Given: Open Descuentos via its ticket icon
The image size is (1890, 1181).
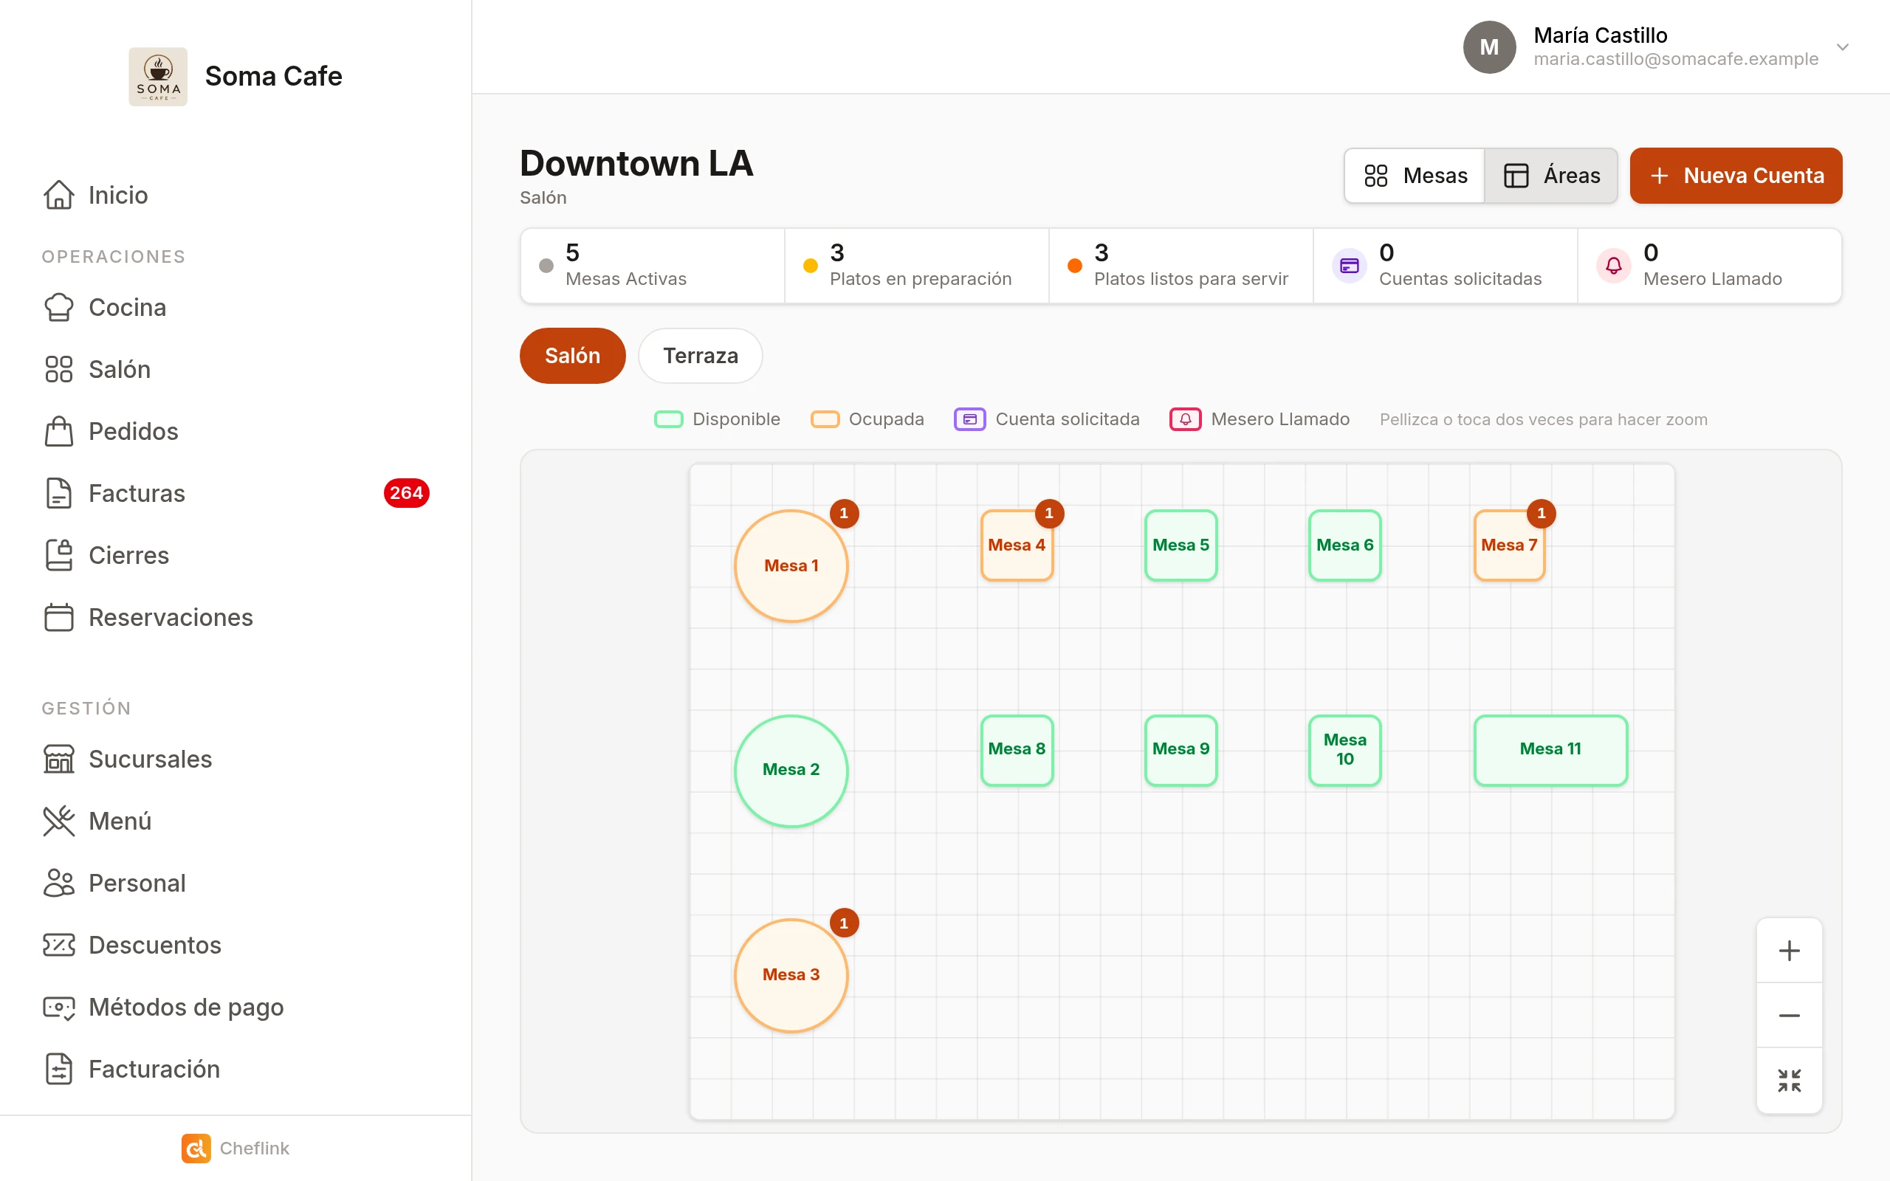Looking at the screenshot, I should click(x=58, y=945).
